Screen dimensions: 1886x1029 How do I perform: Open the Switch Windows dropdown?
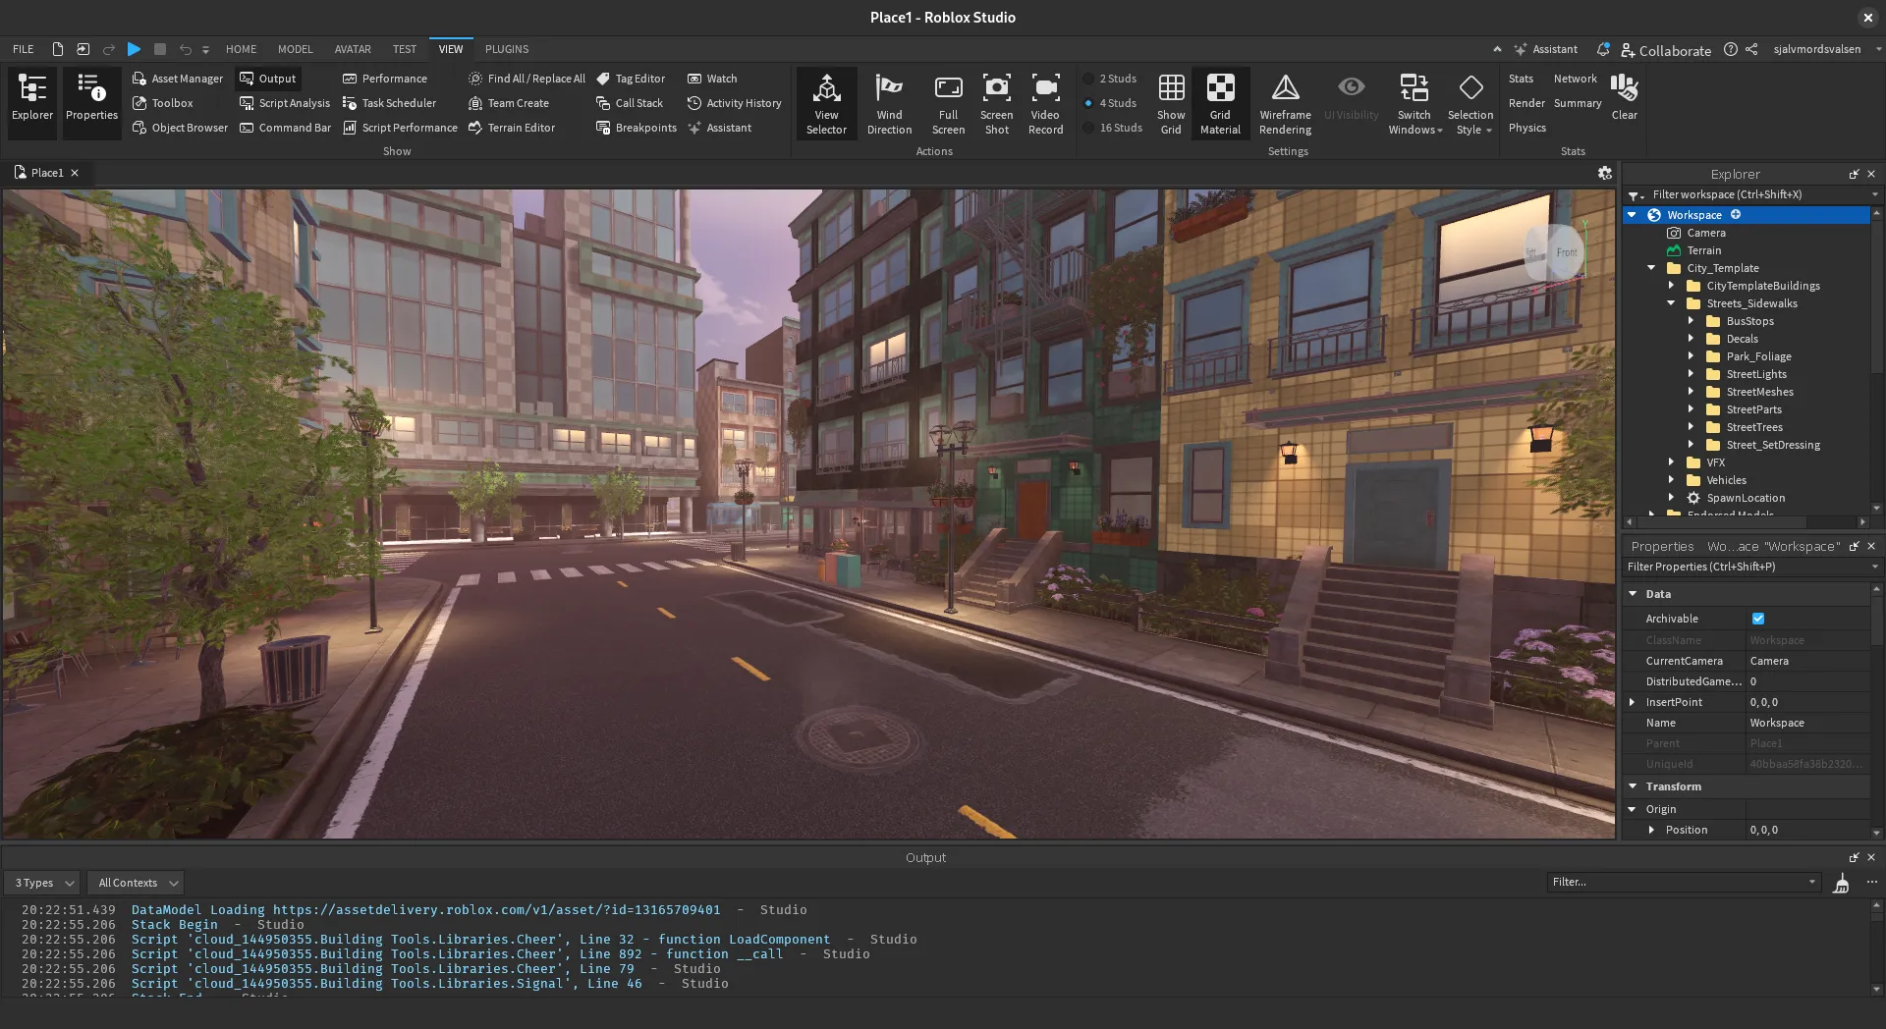coord(1414,103)
